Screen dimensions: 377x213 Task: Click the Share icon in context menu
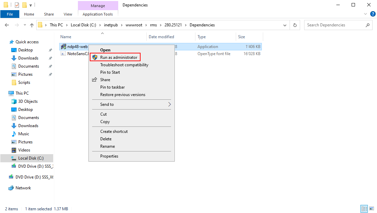click(95, 80)
